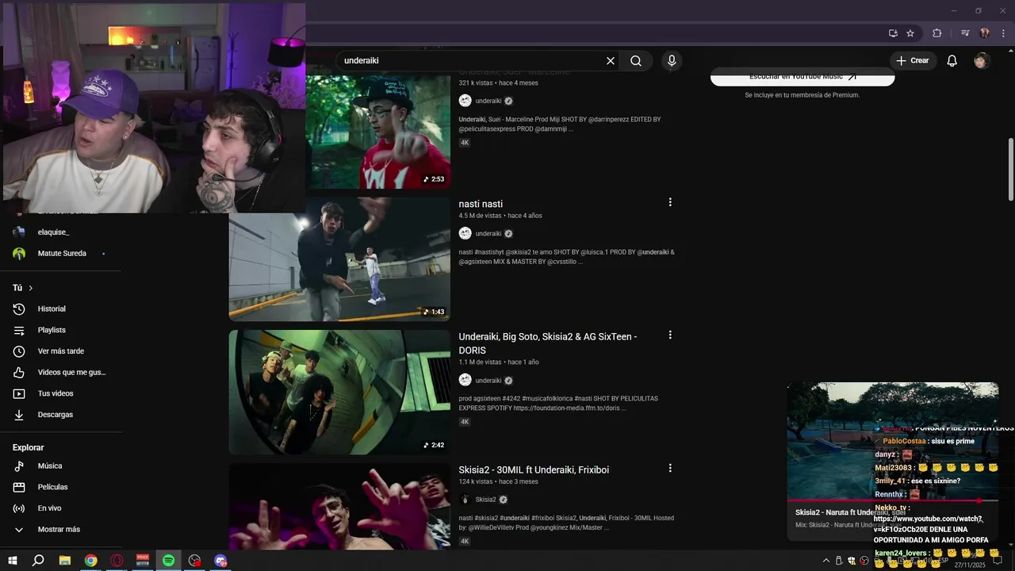The image size is (1015, 571).
Task: Open Skisia2 - 30MIL ft Underaiki title
Action: point(534,470)
